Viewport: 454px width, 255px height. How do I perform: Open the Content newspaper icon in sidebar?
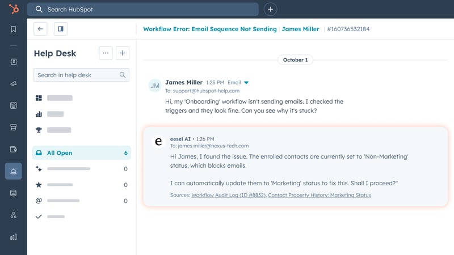pyautogui.click(x=13, y=105)
